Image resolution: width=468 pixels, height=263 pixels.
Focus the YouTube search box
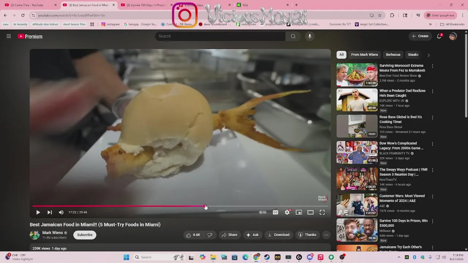coord(220,36)
